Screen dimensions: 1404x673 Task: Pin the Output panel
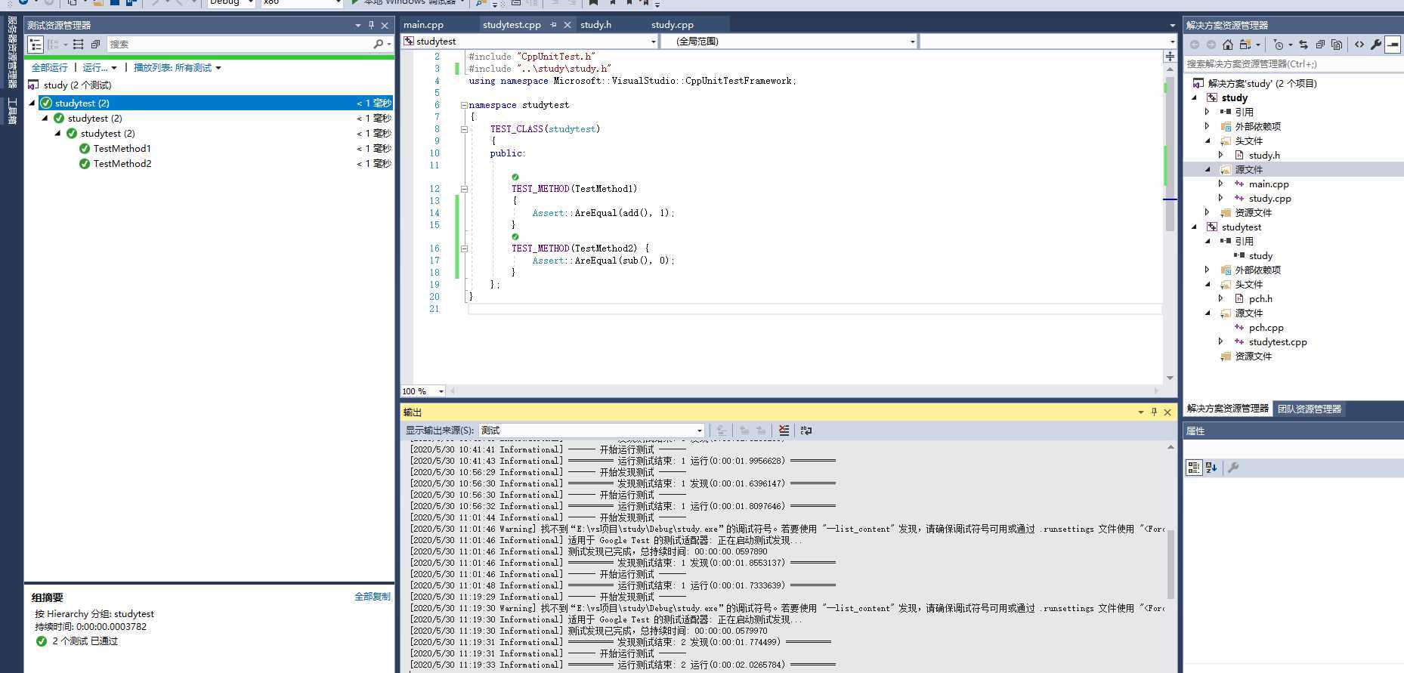[x=1154, y=412]
